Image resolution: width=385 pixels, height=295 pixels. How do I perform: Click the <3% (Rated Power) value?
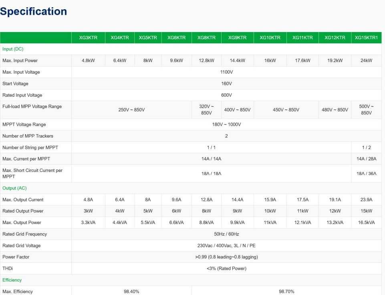click(x=226, y=269)
